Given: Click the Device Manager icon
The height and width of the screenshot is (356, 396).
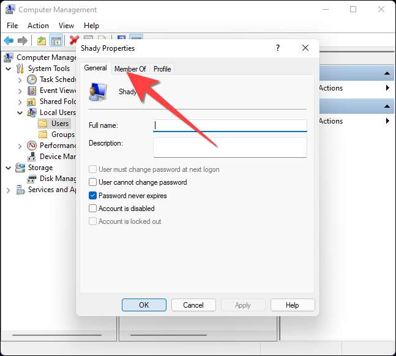Looking at the screenshot, I should click(32, 157).
